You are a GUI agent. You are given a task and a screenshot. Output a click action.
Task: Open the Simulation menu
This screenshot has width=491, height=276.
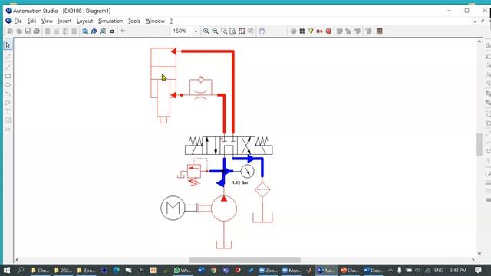pos(110,21)
